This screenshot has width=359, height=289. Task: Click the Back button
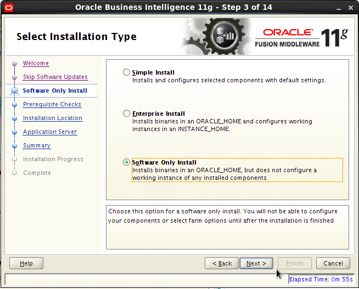click(222, 263)
